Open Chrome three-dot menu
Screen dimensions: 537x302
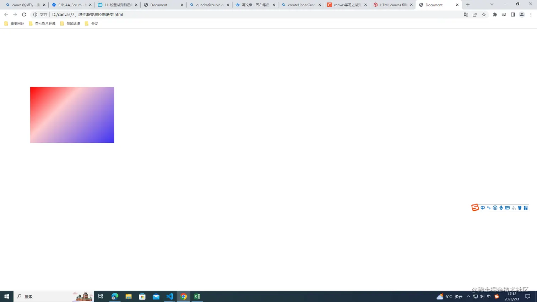click(x=531, y=15)
